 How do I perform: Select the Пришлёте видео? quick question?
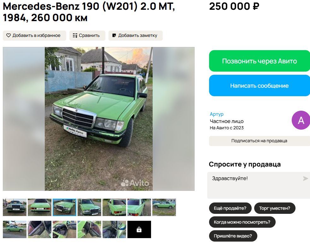pos(233,236)
